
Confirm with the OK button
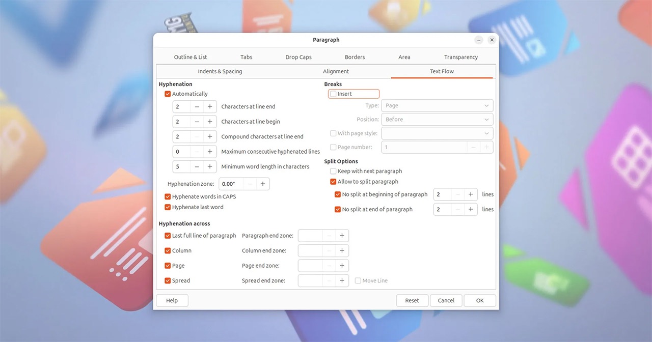480,301
